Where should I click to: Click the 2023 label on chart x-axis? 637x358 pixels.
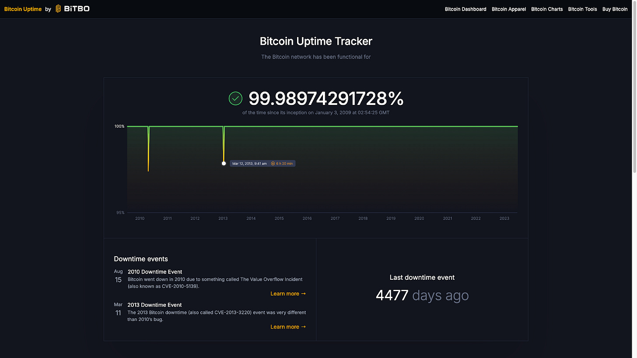click(504, 218)
